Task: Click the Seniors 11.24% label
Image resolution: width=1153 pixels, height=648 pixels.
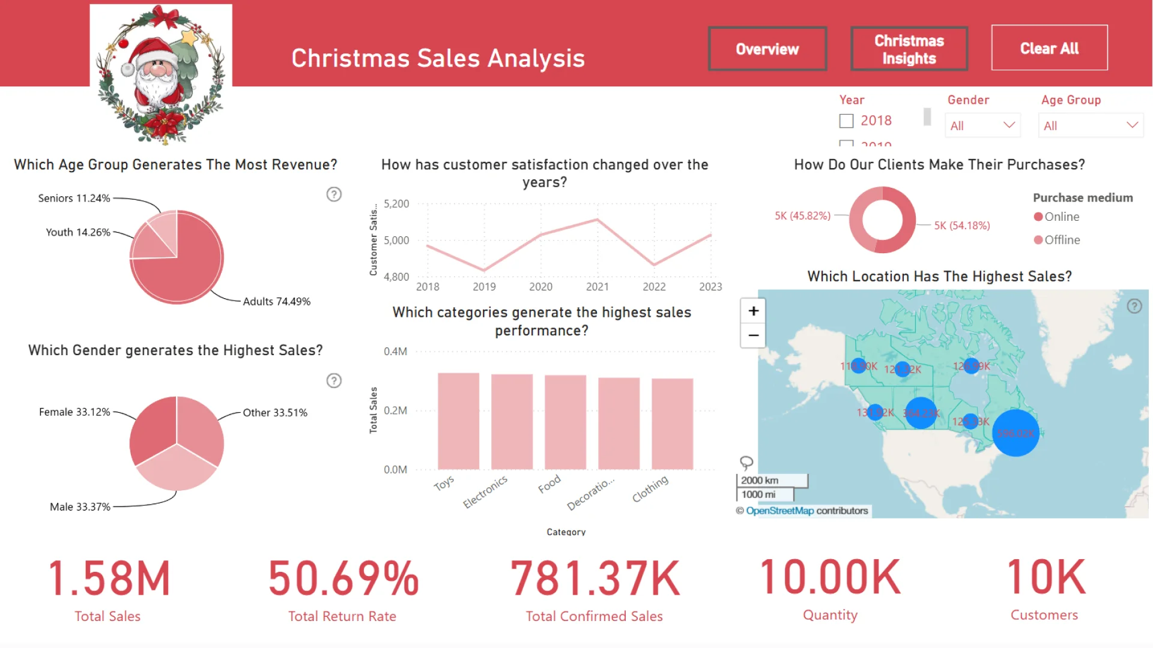Action: tap(74, 198)
